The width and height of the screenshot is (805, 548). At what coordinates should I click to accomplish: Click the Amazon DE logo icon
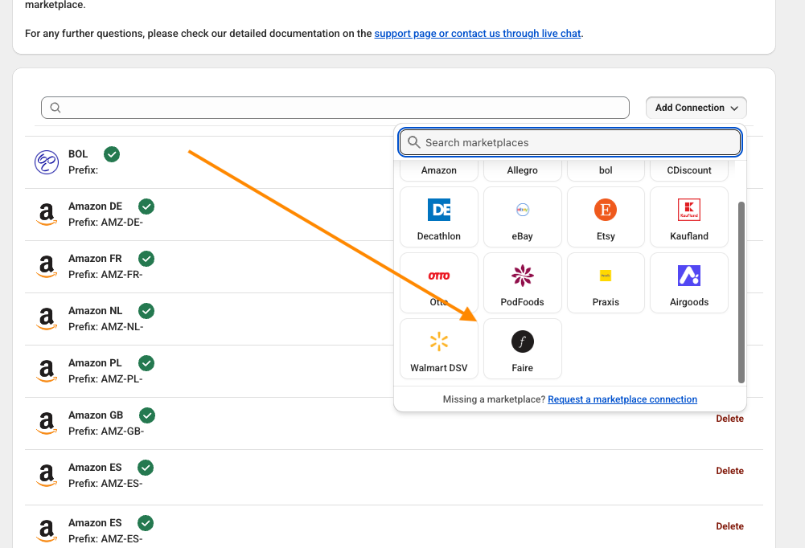47,214
